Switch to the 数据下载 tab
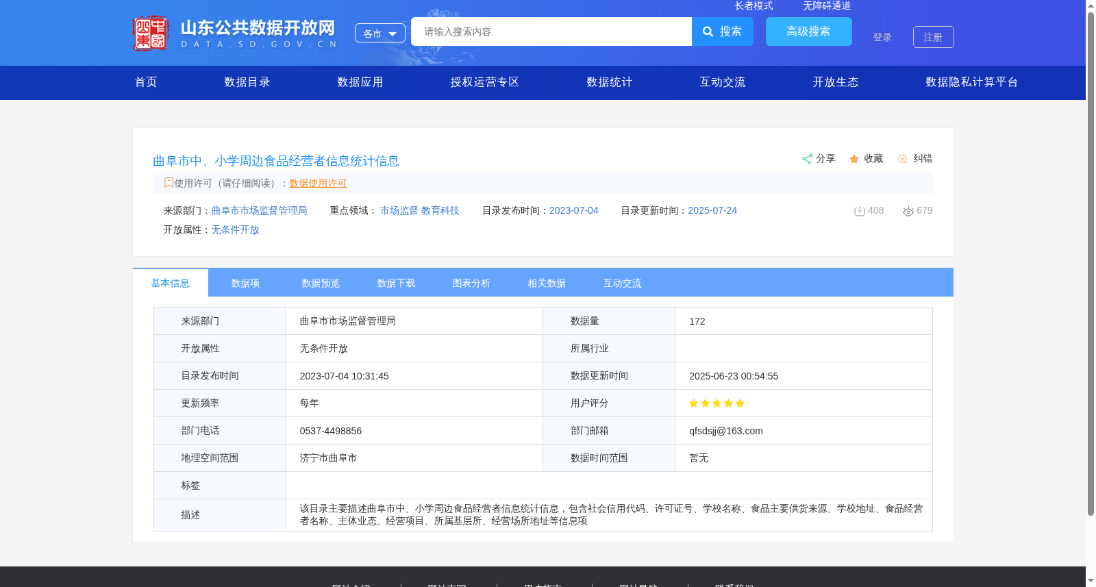1096x587 pixels. click(397, 283)
